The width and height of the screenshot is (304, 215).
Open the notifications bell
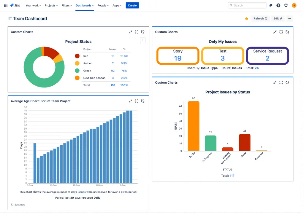[x=271, y=5]
